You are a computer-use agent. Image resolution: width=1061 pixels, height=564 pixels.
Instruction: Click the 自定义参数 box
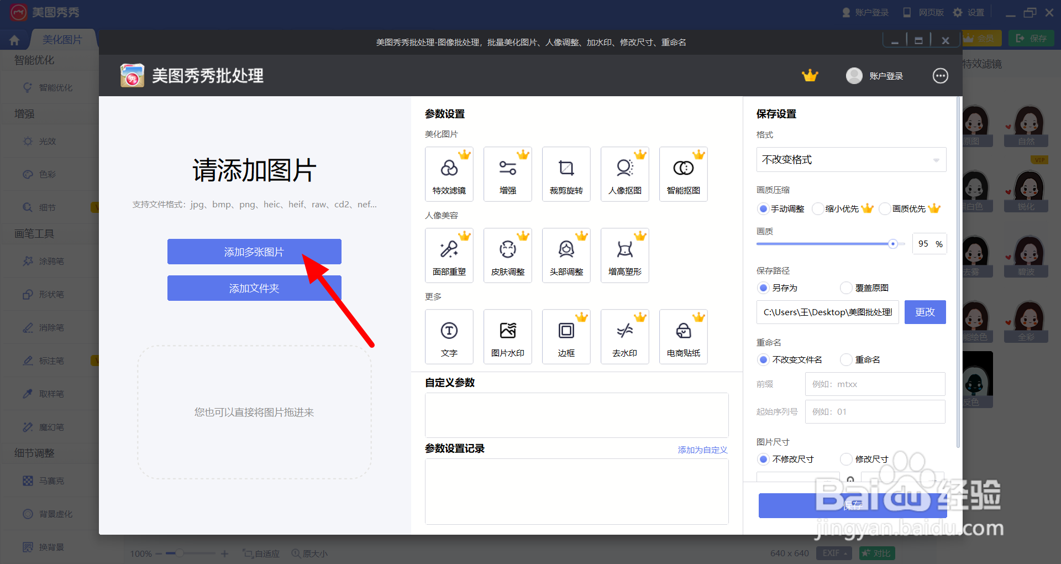click(576, 415)
